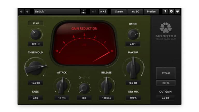Edit the 4.0:1 ratio value
199x112 pixels.
click(x=133, y=44)
